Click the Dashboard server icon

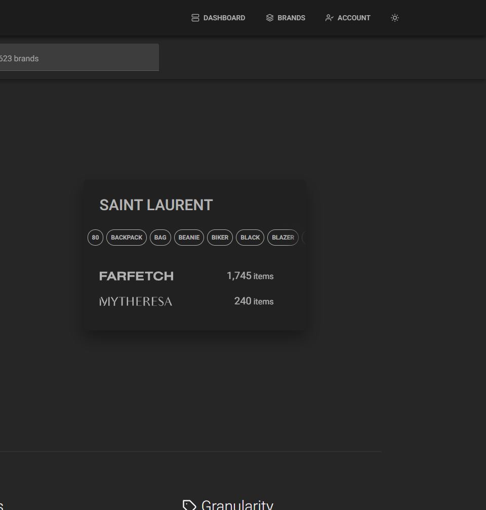[x=195, y=18]
